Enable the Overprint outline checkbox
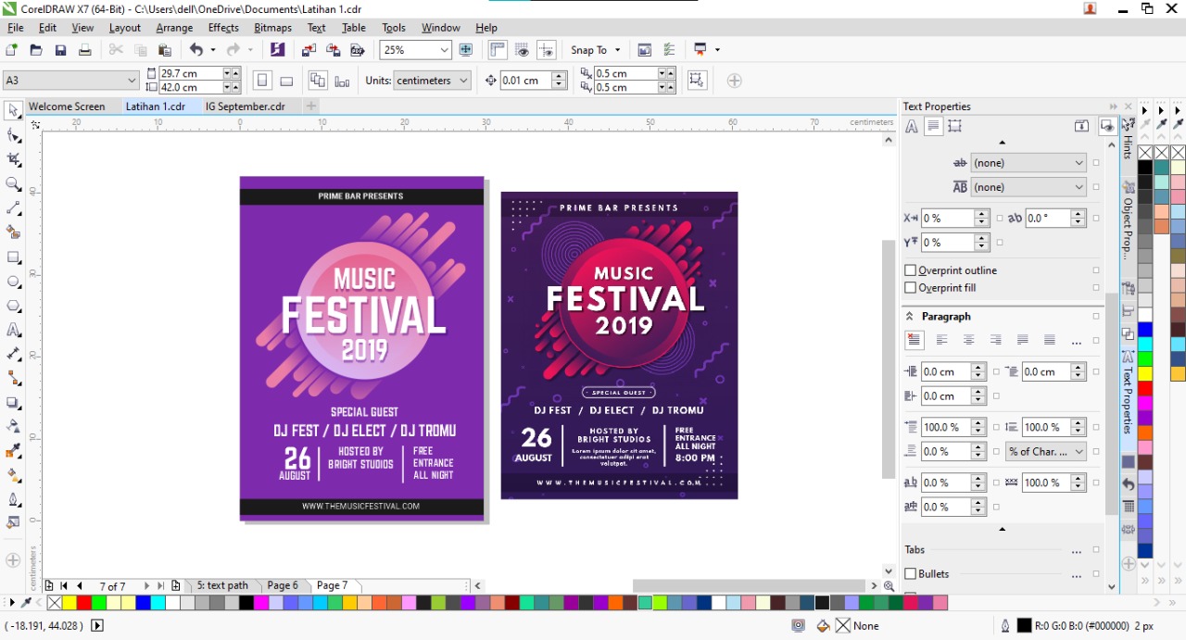Screen dimensions: 1186x640 pos(910,270)
